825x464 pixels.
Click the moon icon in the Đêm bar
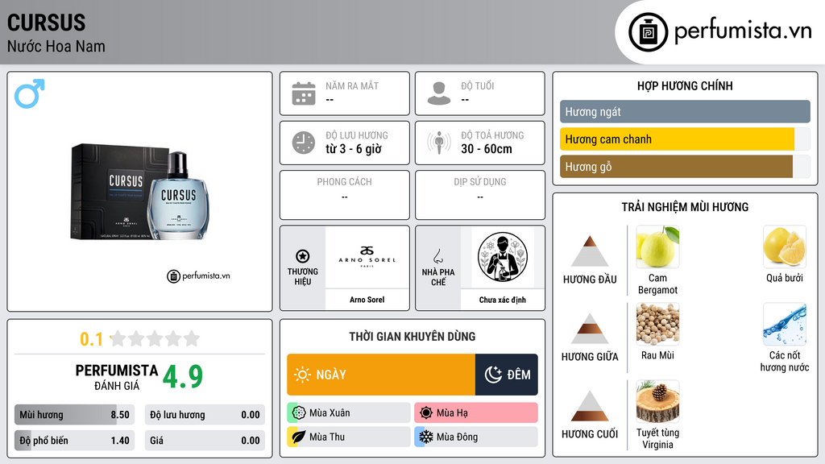click(x=493, y=375)
